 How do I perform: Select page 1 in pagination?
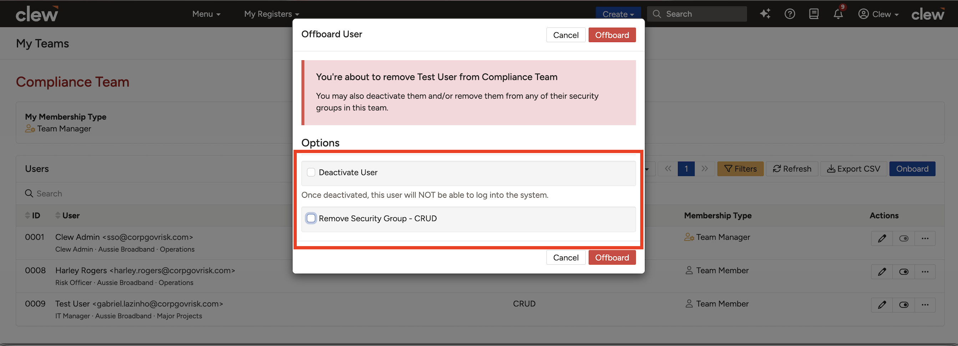[x=686, y=169]
